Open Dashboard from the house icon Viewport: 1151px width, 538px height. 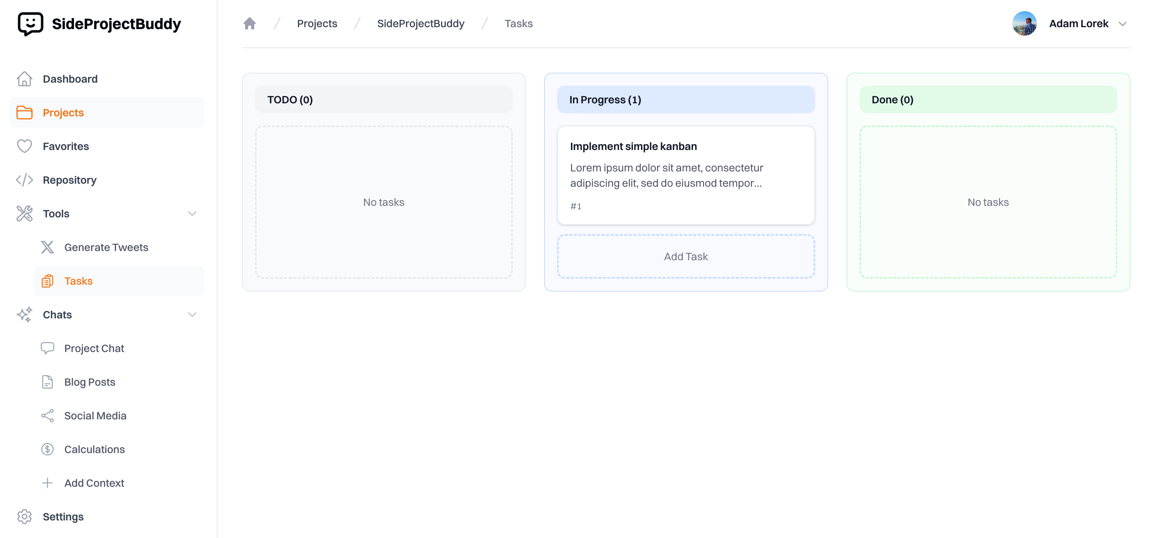pos(25,79)
